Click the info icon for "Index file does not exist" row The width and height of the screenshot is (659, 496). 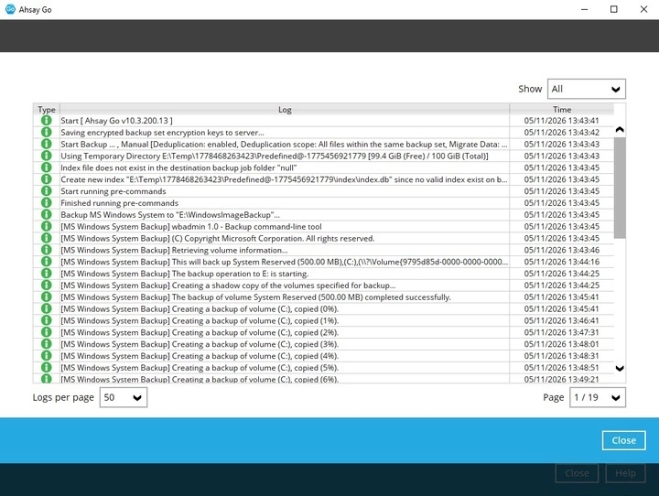tap(47, 167)
